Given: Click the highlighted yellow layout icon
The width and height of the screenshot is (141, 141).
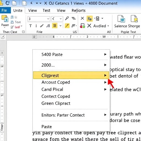Looking at the screenshot, I should (x=90, y=18).
